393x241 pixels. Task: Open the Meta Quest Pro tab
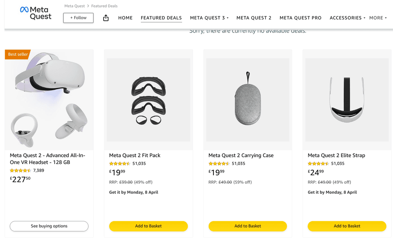click(x=300, y=18)
